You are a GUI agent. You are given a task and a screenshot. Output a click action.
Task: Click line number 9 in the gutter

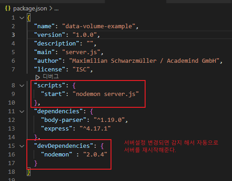[13, 94]
